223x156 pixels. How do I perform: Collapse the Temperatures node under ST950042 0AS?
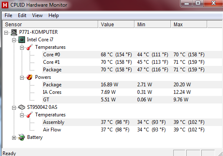click(x=22, y=115)
